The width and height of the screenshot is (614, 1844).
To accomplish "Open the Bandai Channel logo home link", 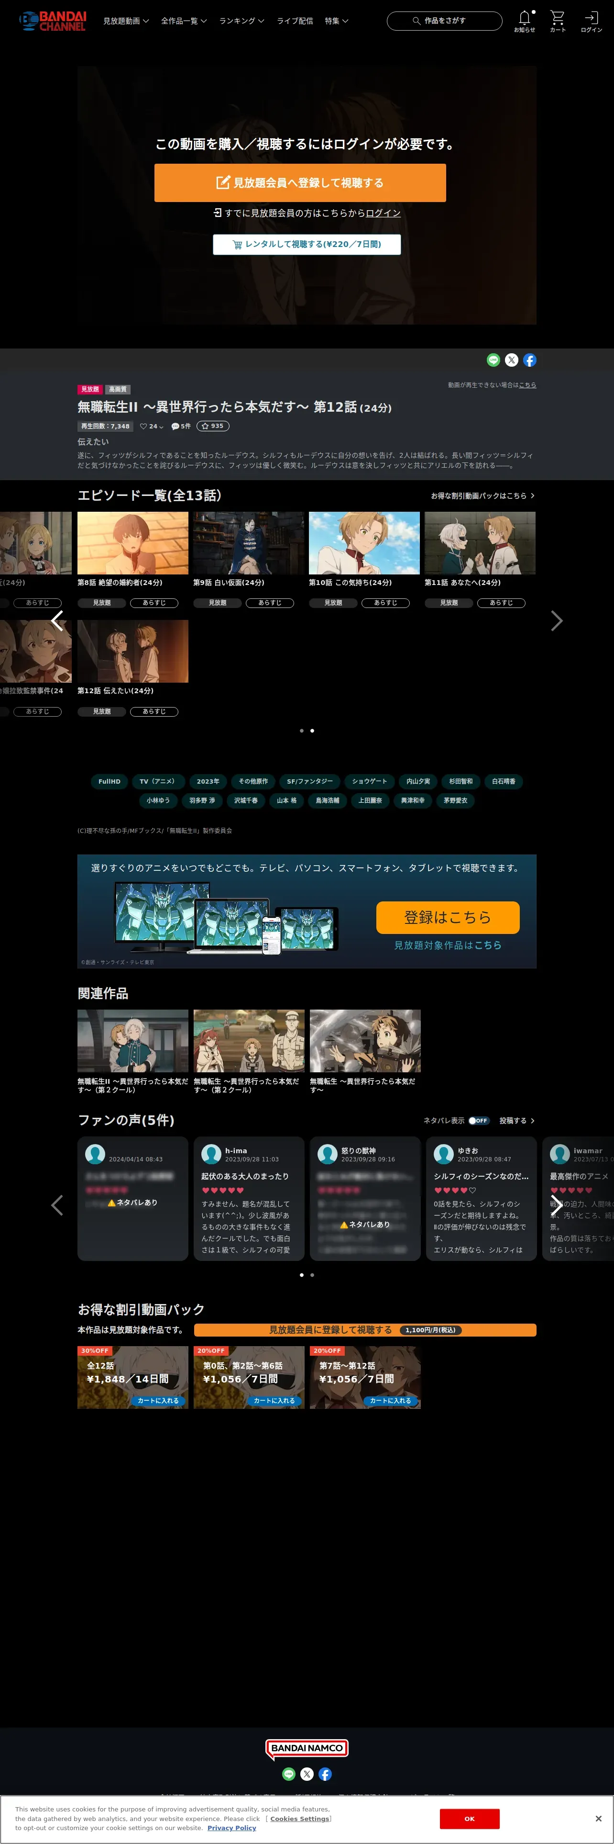I will tap(52, 21).
